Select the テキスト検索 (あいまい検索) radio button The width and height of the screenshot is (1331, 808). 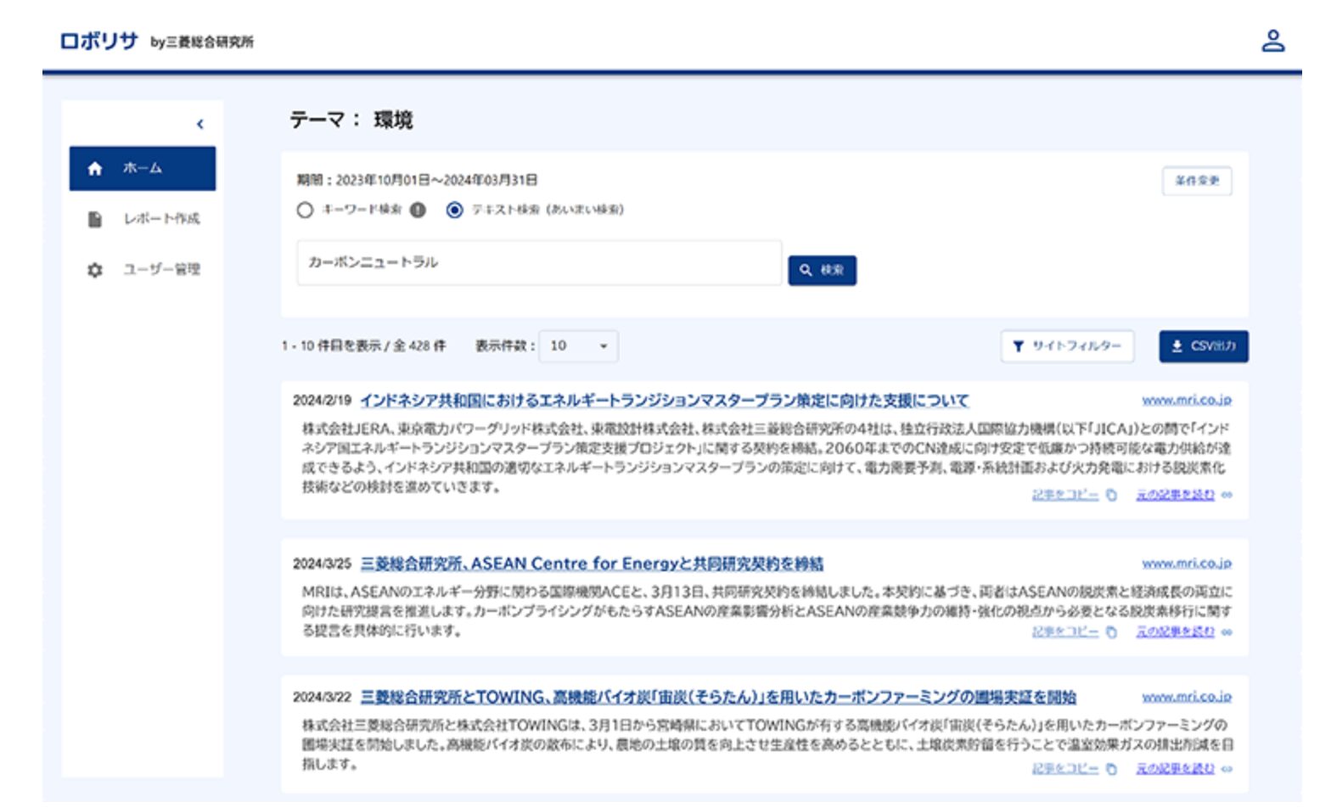[455, 210]
